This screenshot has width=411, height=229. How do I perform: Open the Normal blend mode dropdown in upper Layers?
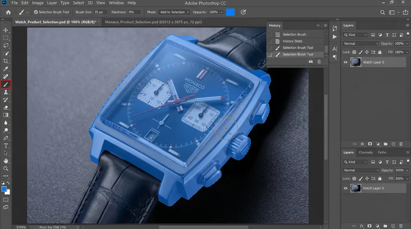click(361, 44)
